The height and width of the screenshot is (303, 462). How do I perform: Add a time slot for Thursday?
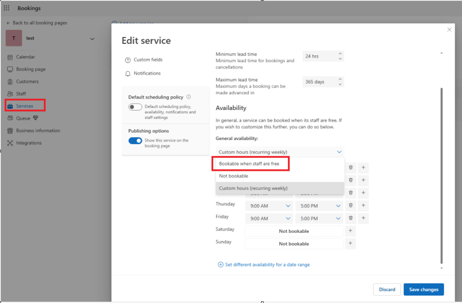coord(363,205)
